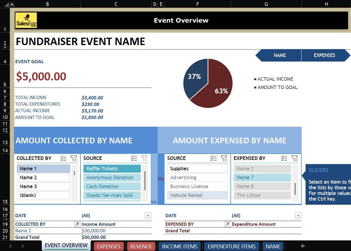
Task: Clear filter icon on income Source slicer
Action: tap(144, 158)
